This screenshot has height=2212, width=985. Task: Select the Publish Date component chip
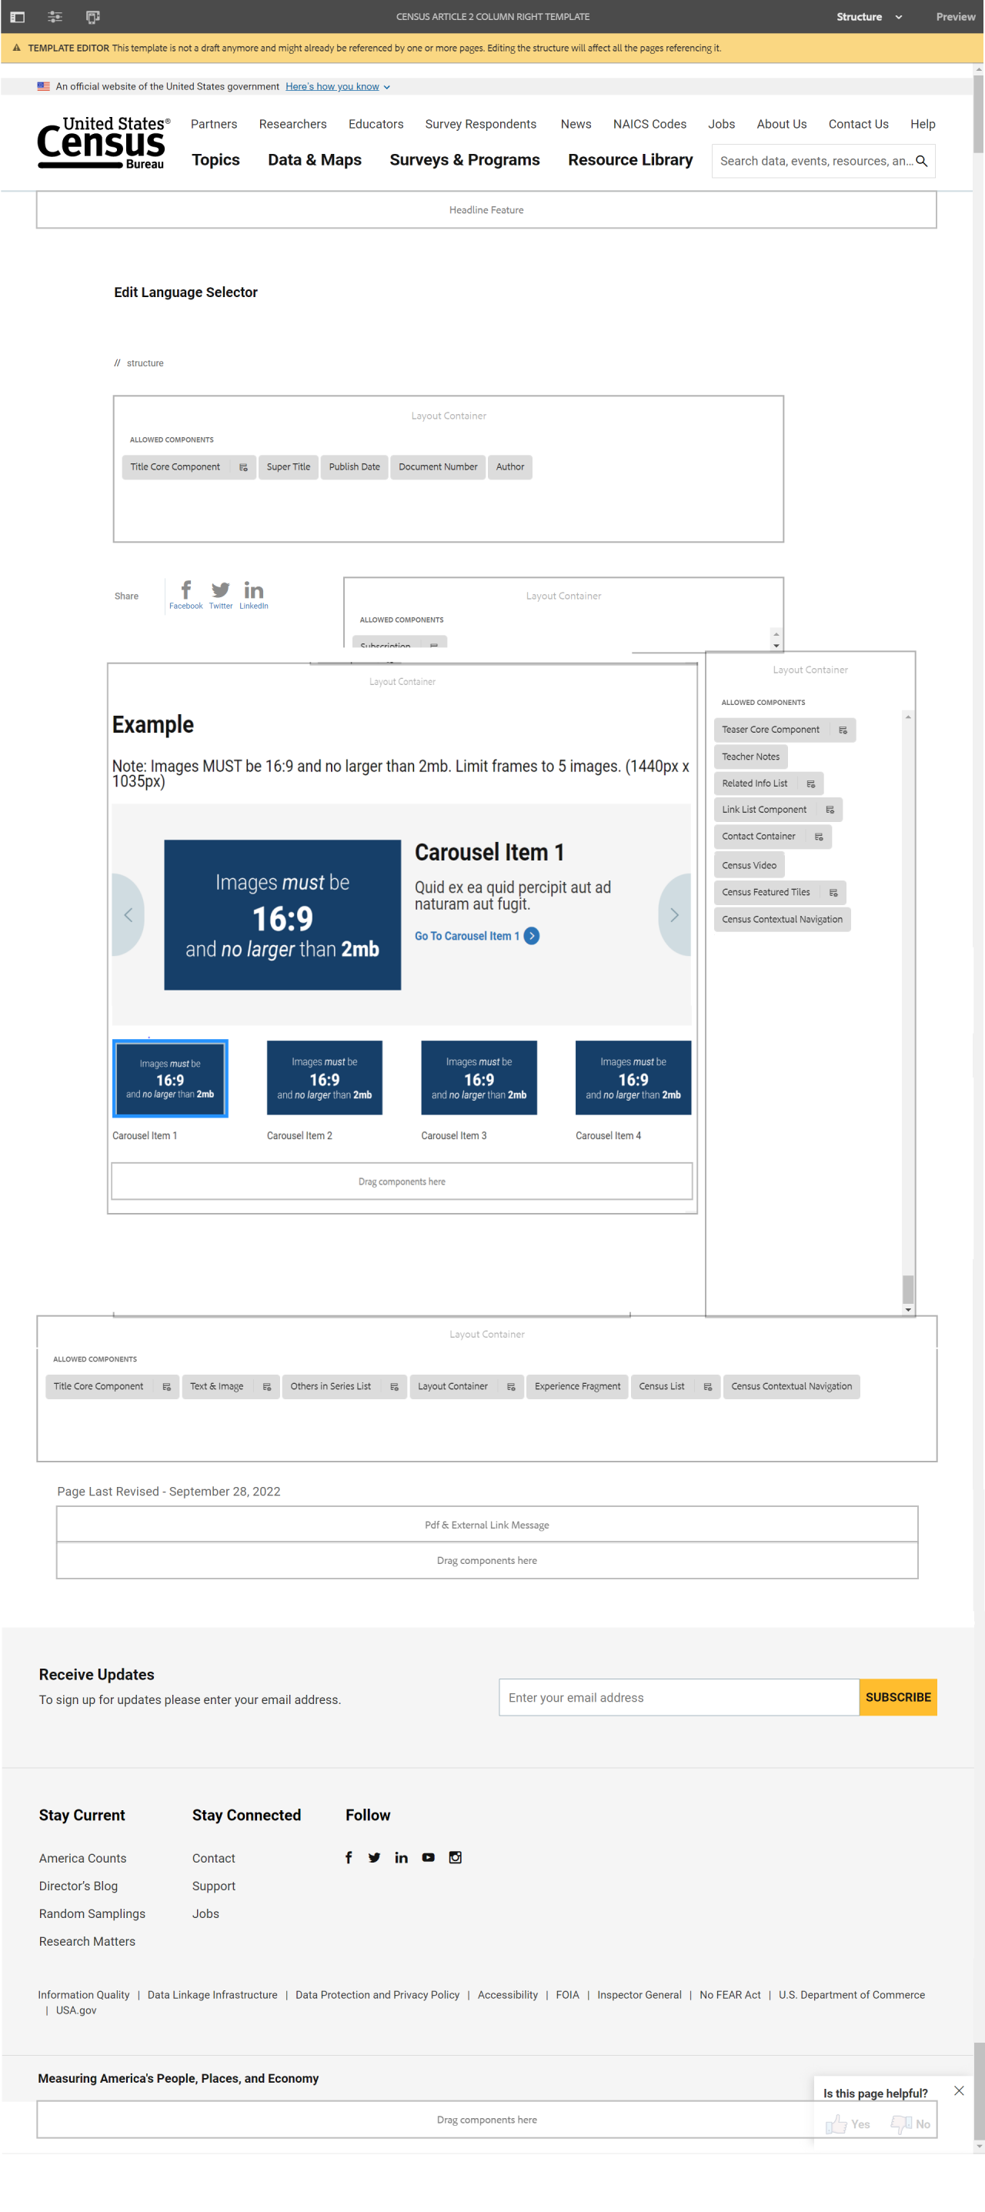(x=354, y=467)
